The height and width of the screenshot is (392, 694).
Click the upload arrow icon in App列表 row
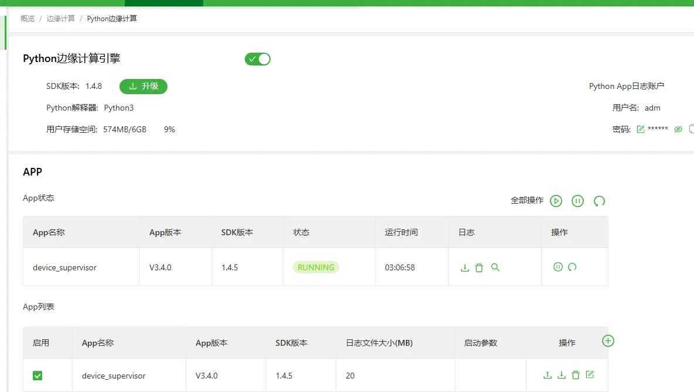pyautogui.click(x=548, y=375)
